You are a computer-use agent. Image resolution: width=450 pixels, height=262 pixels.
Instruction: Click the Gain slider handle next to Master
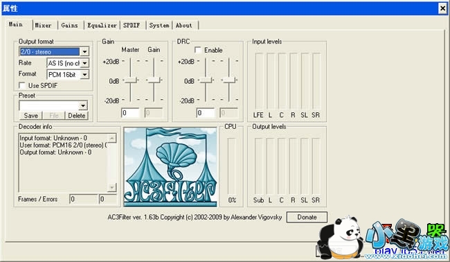pos(154,80)
